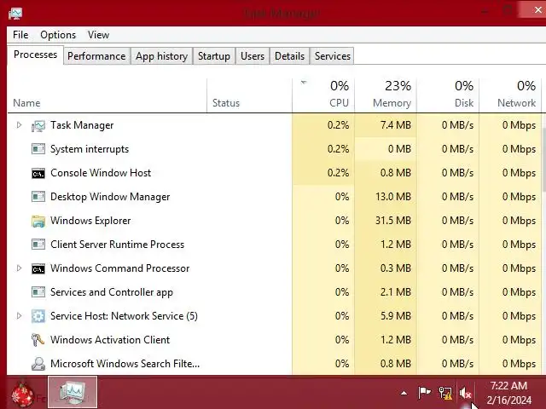Screen dimensions: 546x409
Task: Select the Microsoft Windows Search Filter icon
Action: pyautogui.click(x=38, y=364)
